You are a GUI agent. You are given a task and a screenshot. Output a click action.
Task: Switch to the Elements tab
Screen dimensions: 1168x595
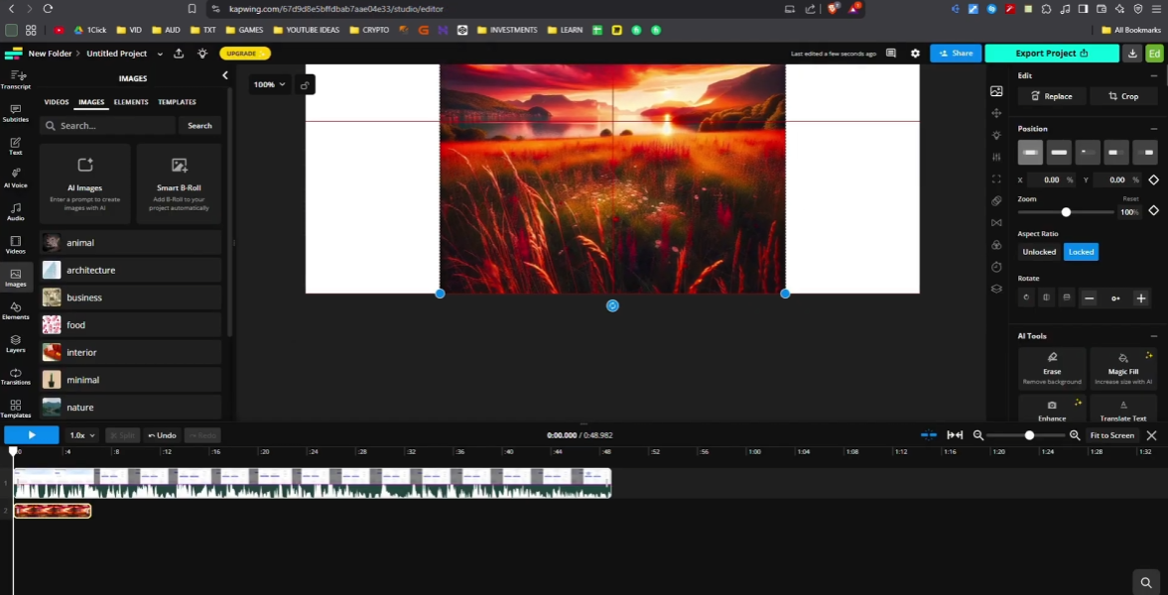coord(130,102)
